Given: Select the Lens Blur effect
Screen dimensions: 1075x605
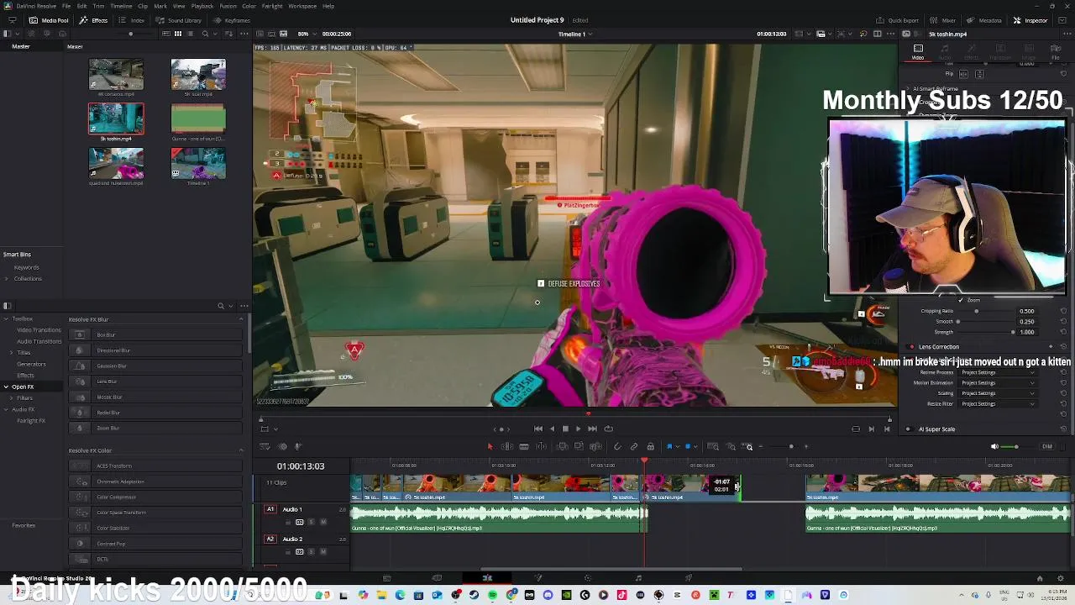Looking at the screenshot, I should 155,381.
